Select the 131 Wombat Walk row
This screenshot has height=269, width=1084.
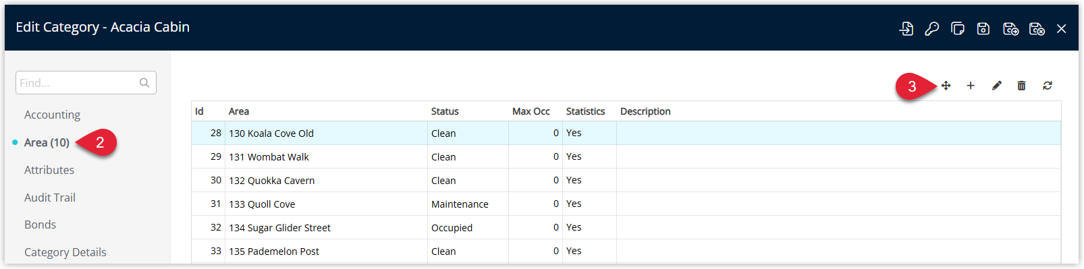pos(626,156)
